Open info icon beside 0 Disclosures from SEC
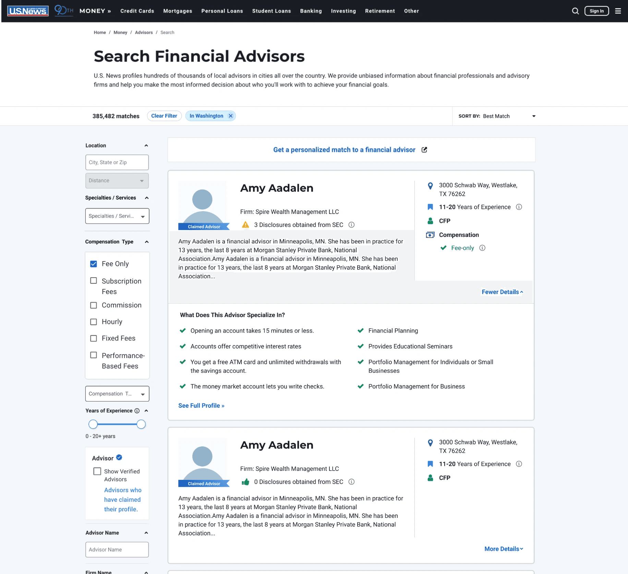Screen dimensions: 628x574 click(351, 482)
